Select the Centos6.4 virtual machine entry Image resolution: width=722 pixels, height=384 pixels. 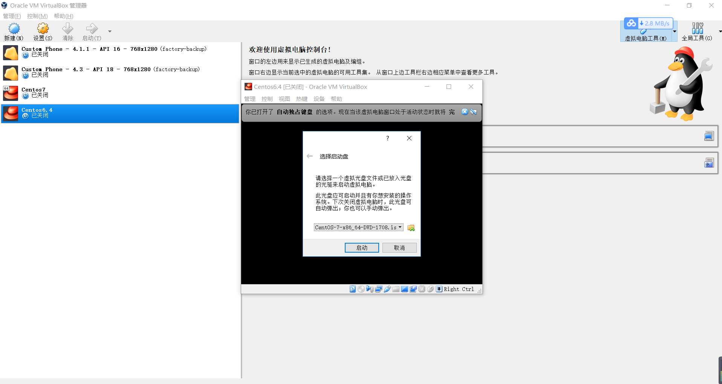point(120,114)
